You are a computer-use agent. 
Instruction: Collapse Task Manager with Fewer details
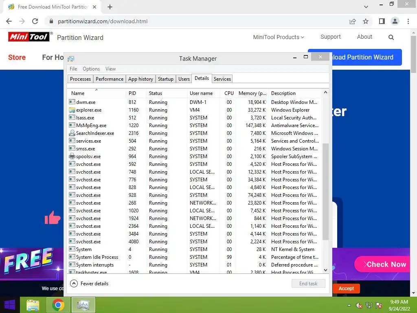89,284
